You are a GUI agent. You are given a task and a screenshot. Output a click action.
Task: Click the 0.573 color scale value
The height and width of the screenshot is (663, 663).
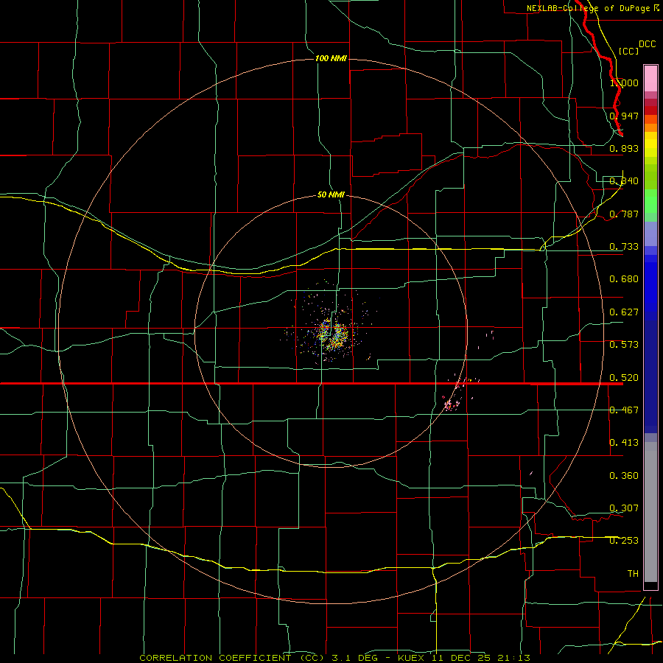click(624, 344)
